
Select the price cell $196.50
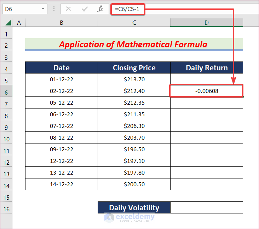(134, 149)
